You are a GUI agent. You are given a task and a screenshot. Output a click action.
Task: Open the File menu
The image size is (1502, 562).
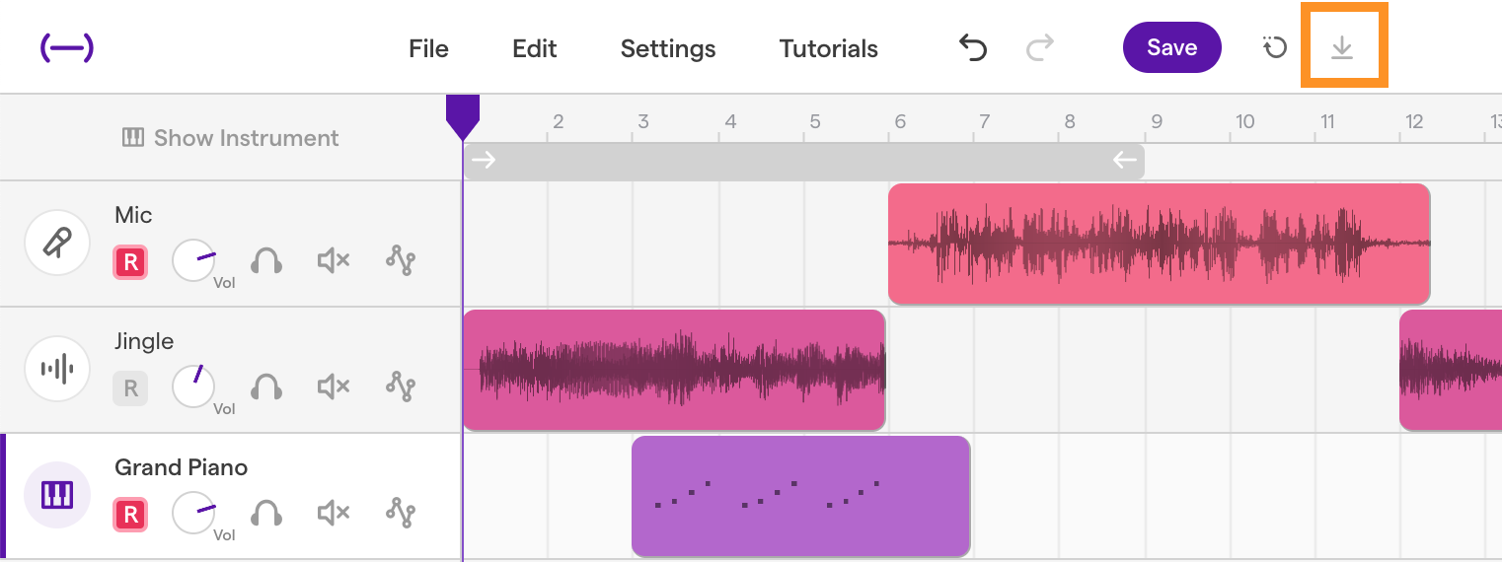(x=428, y=48)
